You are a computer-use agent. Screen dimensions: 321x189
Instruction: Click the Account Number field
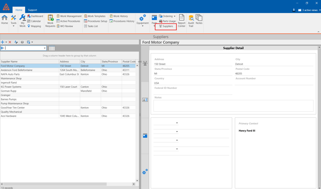point(274,83)
